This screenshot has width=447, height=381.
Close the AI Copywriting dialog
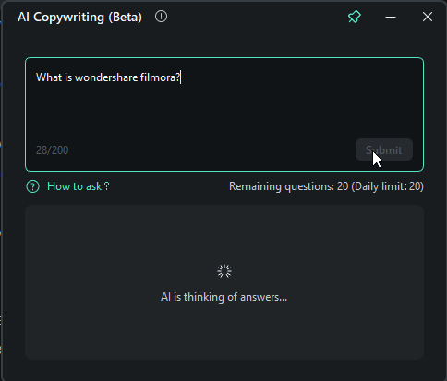click(x=428, y=17)
